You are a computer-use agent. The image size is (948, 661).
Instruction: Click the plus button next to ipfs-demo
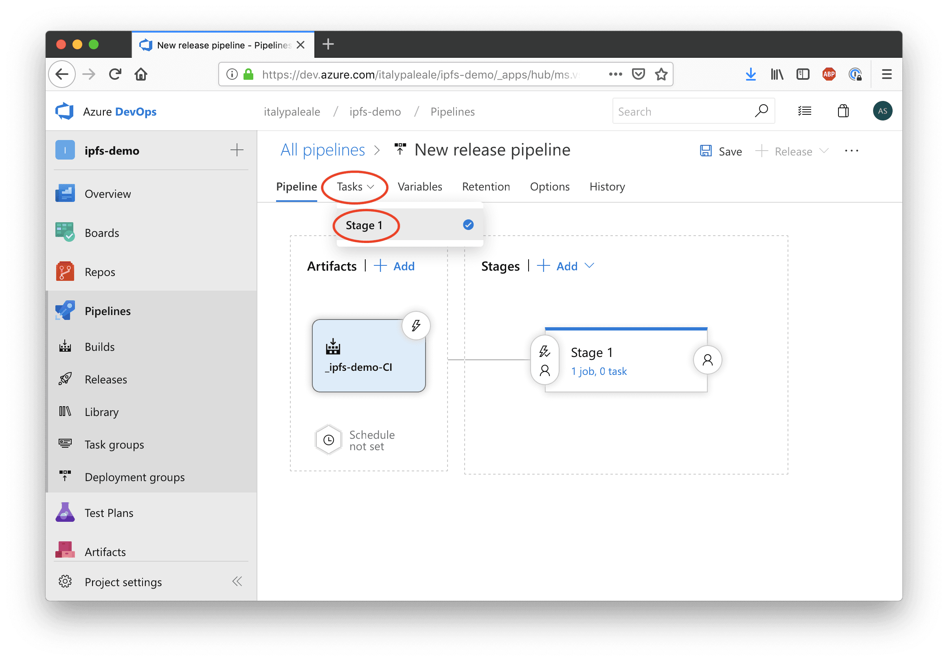click(237, 150)
